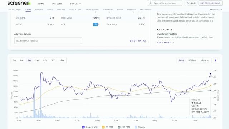Click the Stock P/E value 34.0

pos(52,18)
